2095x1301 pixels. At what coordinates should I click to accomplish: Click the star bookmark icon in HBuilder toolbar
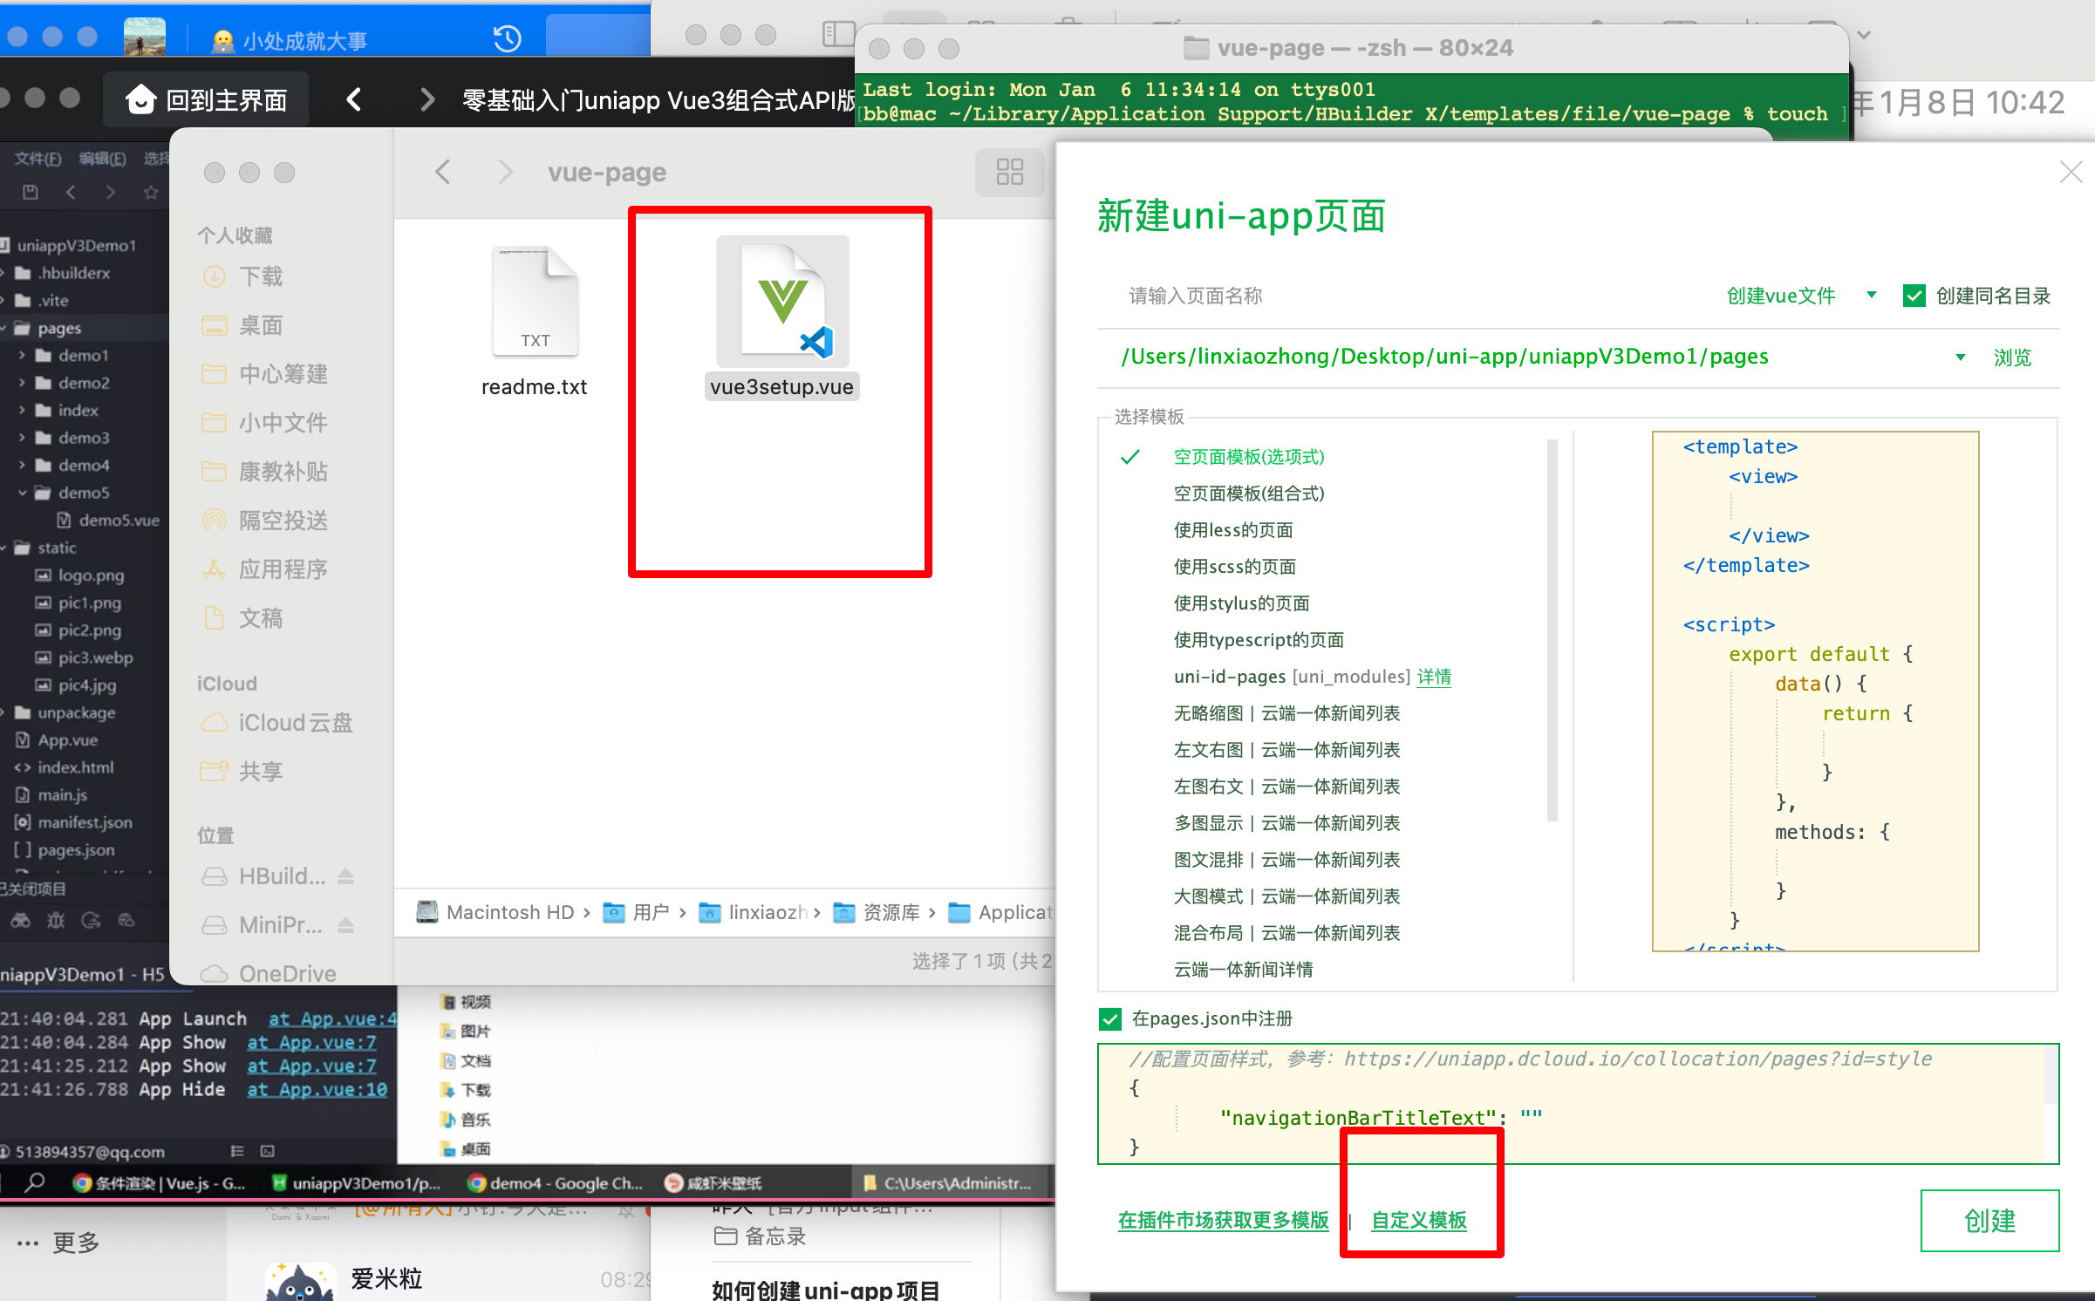click(151, 192)
